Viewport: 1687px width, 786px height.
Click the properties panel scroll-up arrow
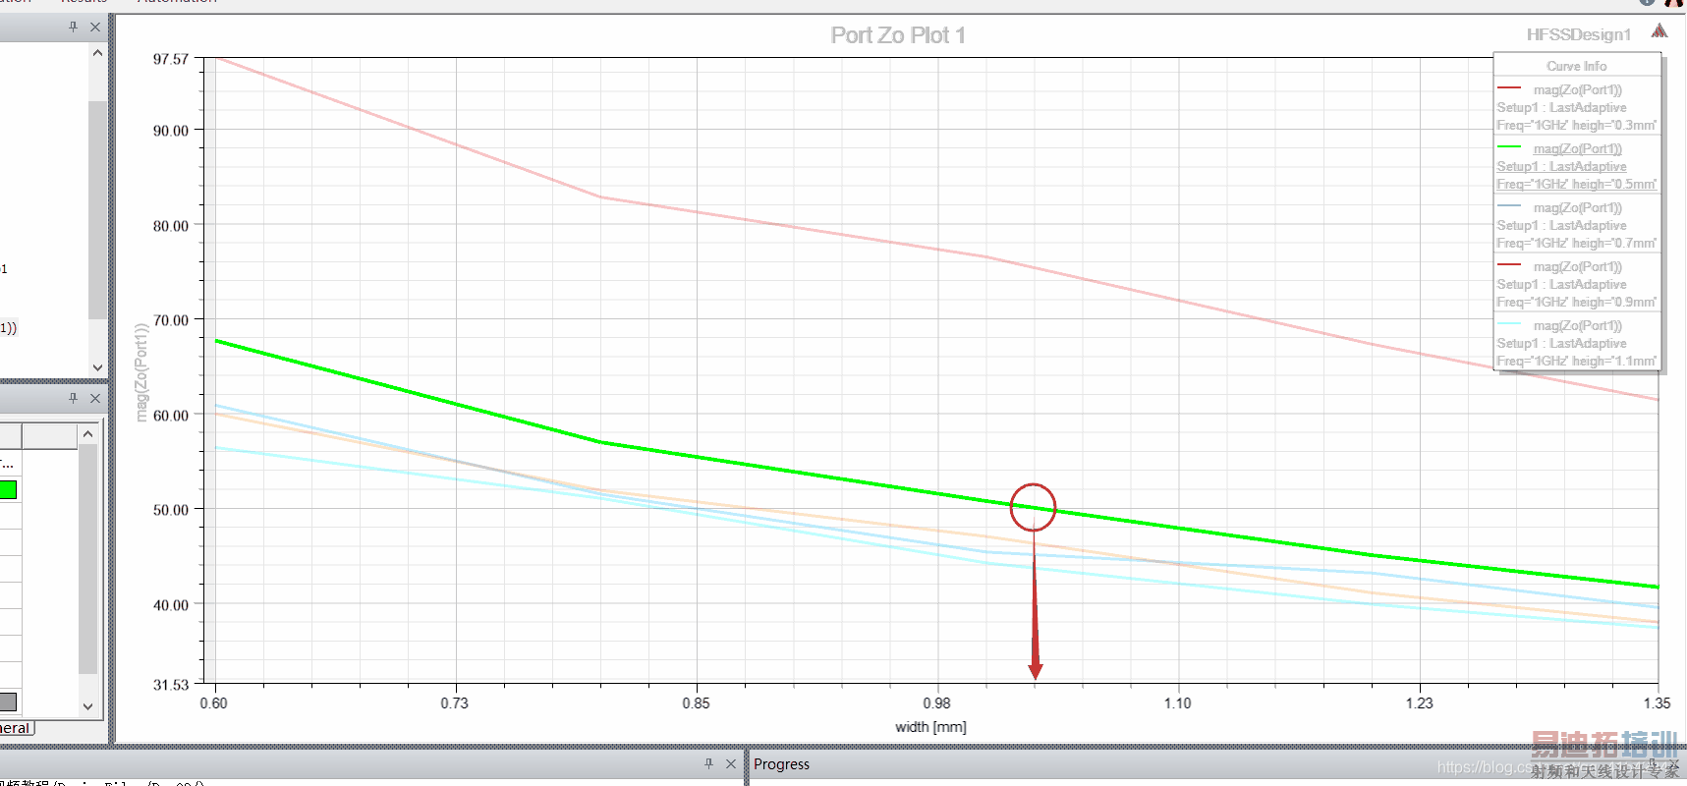87,433
